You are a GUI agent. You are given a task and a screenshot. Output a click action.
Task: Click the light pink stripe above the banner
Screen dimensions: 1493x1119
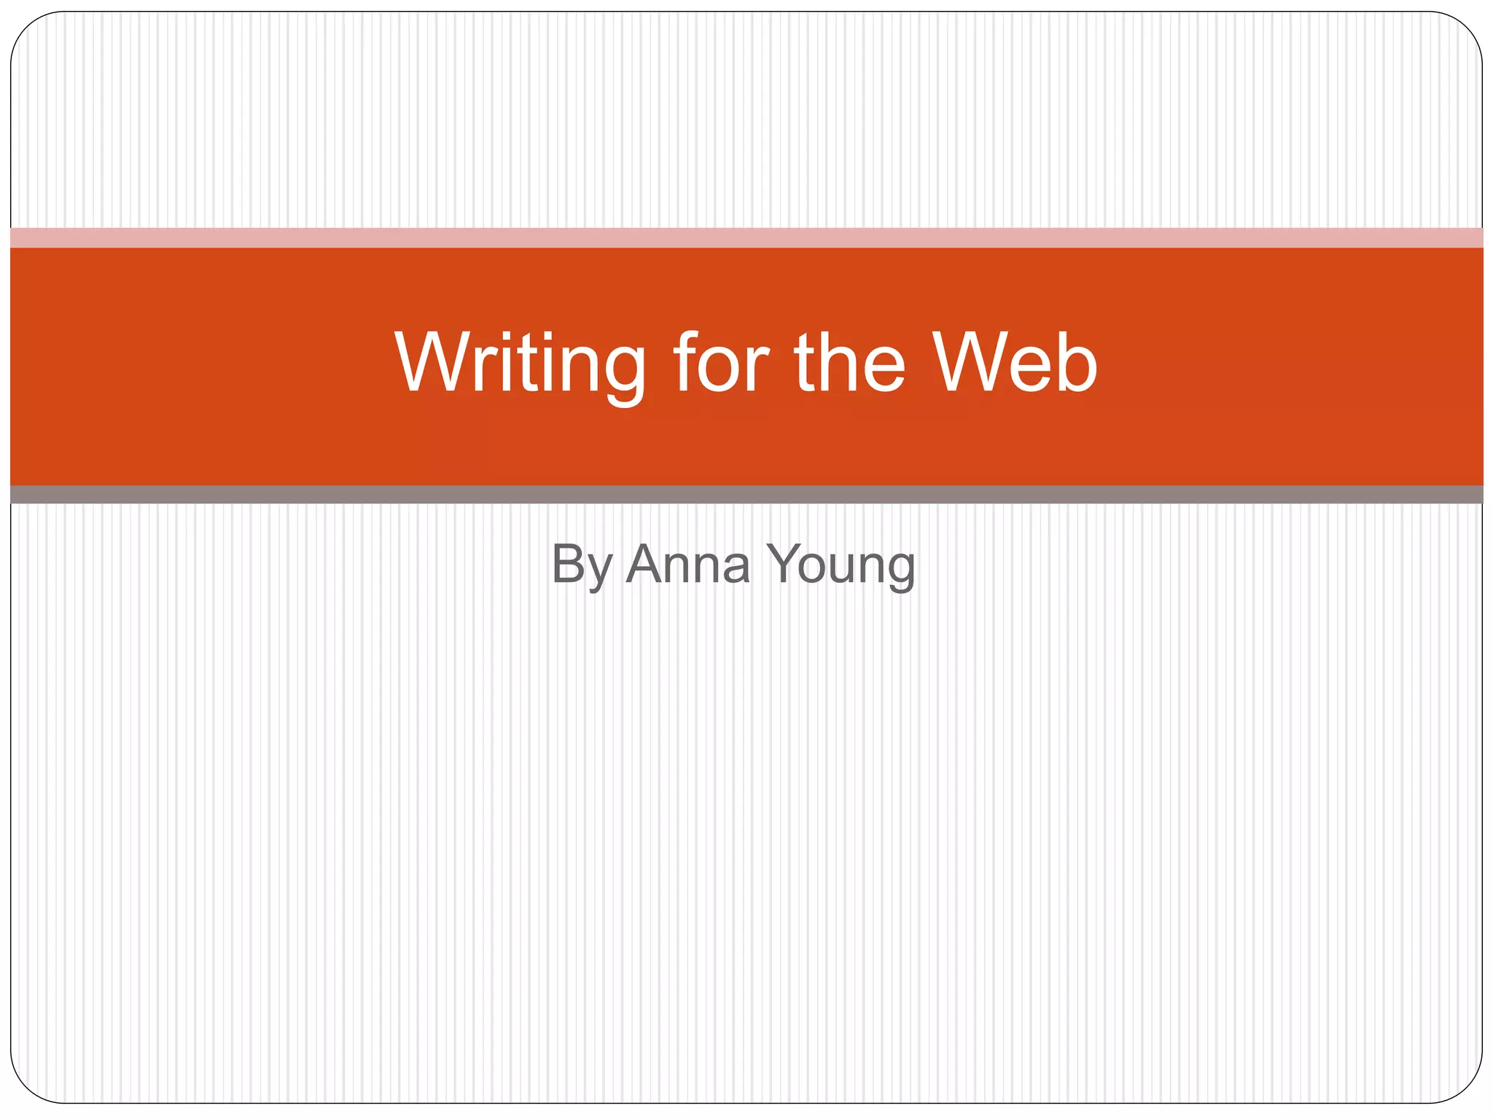point(746,237)
